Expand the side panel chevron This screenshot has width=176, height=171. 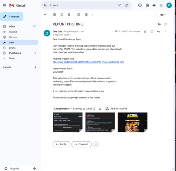[173, 169]
